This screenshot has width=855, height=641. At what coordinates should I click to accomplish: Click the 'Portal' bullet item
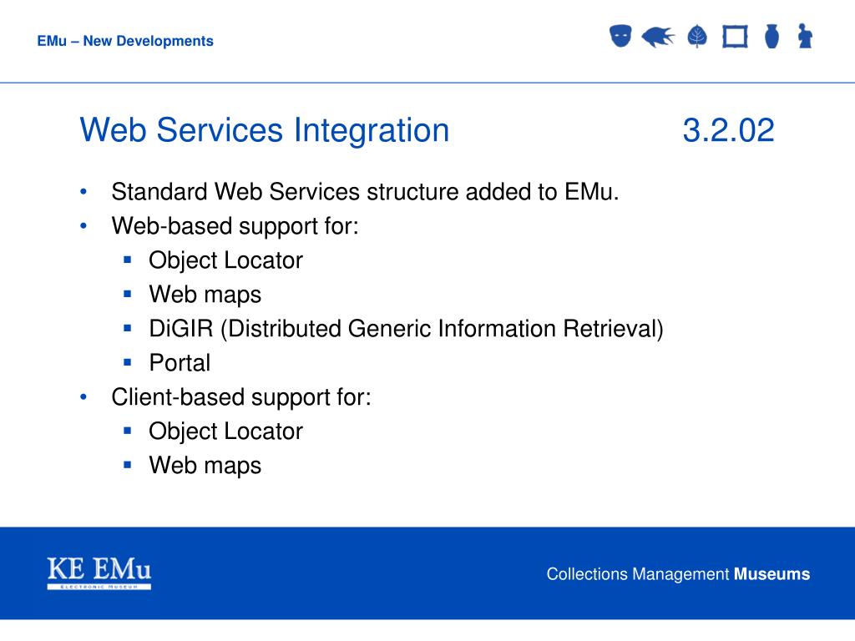(x=180, y=363)
